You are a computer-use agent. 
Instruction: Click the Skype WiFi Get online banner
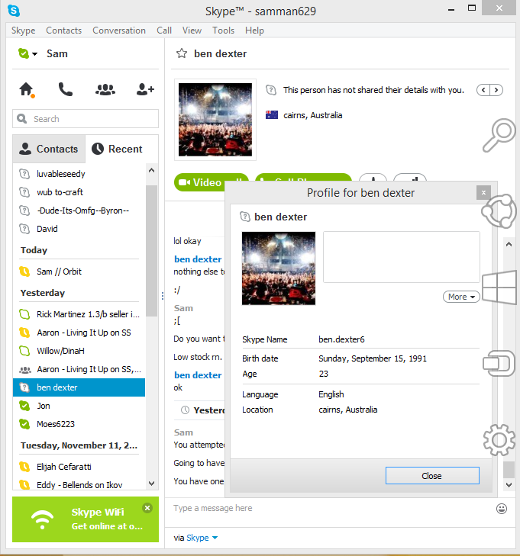click(x=86, y=519)
